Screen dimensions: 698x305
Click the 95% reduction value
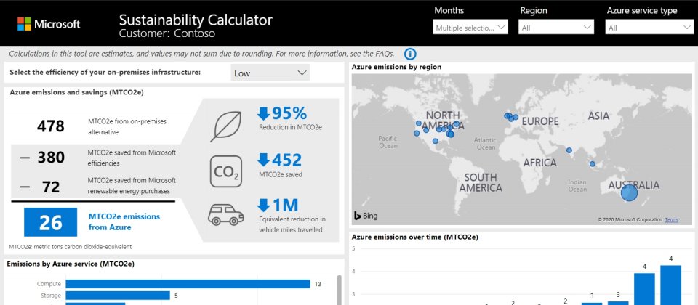(x=289, y=114)
